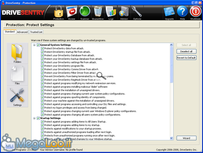Screen dimensions: 203x153
Task: Toggle spoofing identity of components checkbox
Action: (x=42, y=97)
